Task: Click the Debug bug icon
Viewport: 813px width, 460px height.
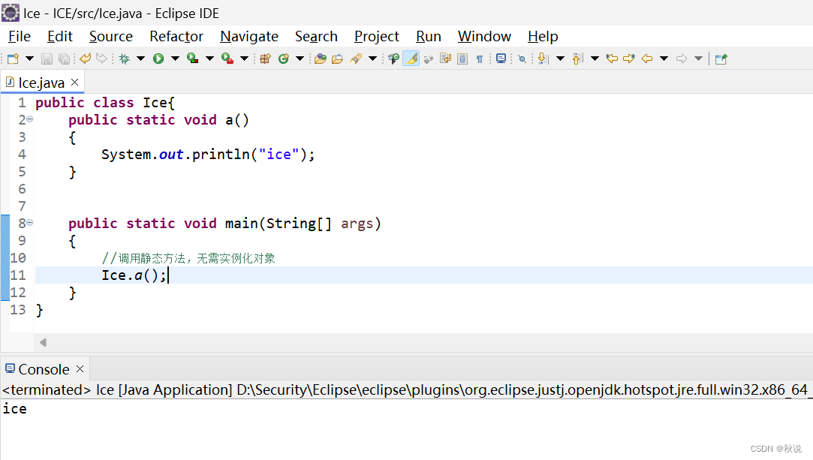Action: tap(125, 59)
